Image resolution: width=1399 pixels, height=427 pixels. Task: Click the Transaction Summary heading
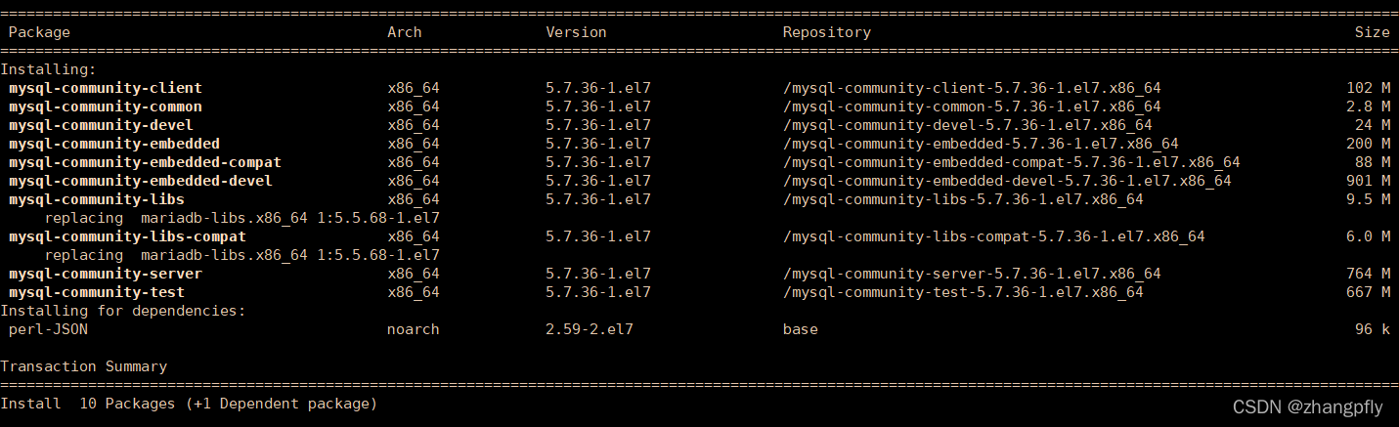(x=83, y=366)
